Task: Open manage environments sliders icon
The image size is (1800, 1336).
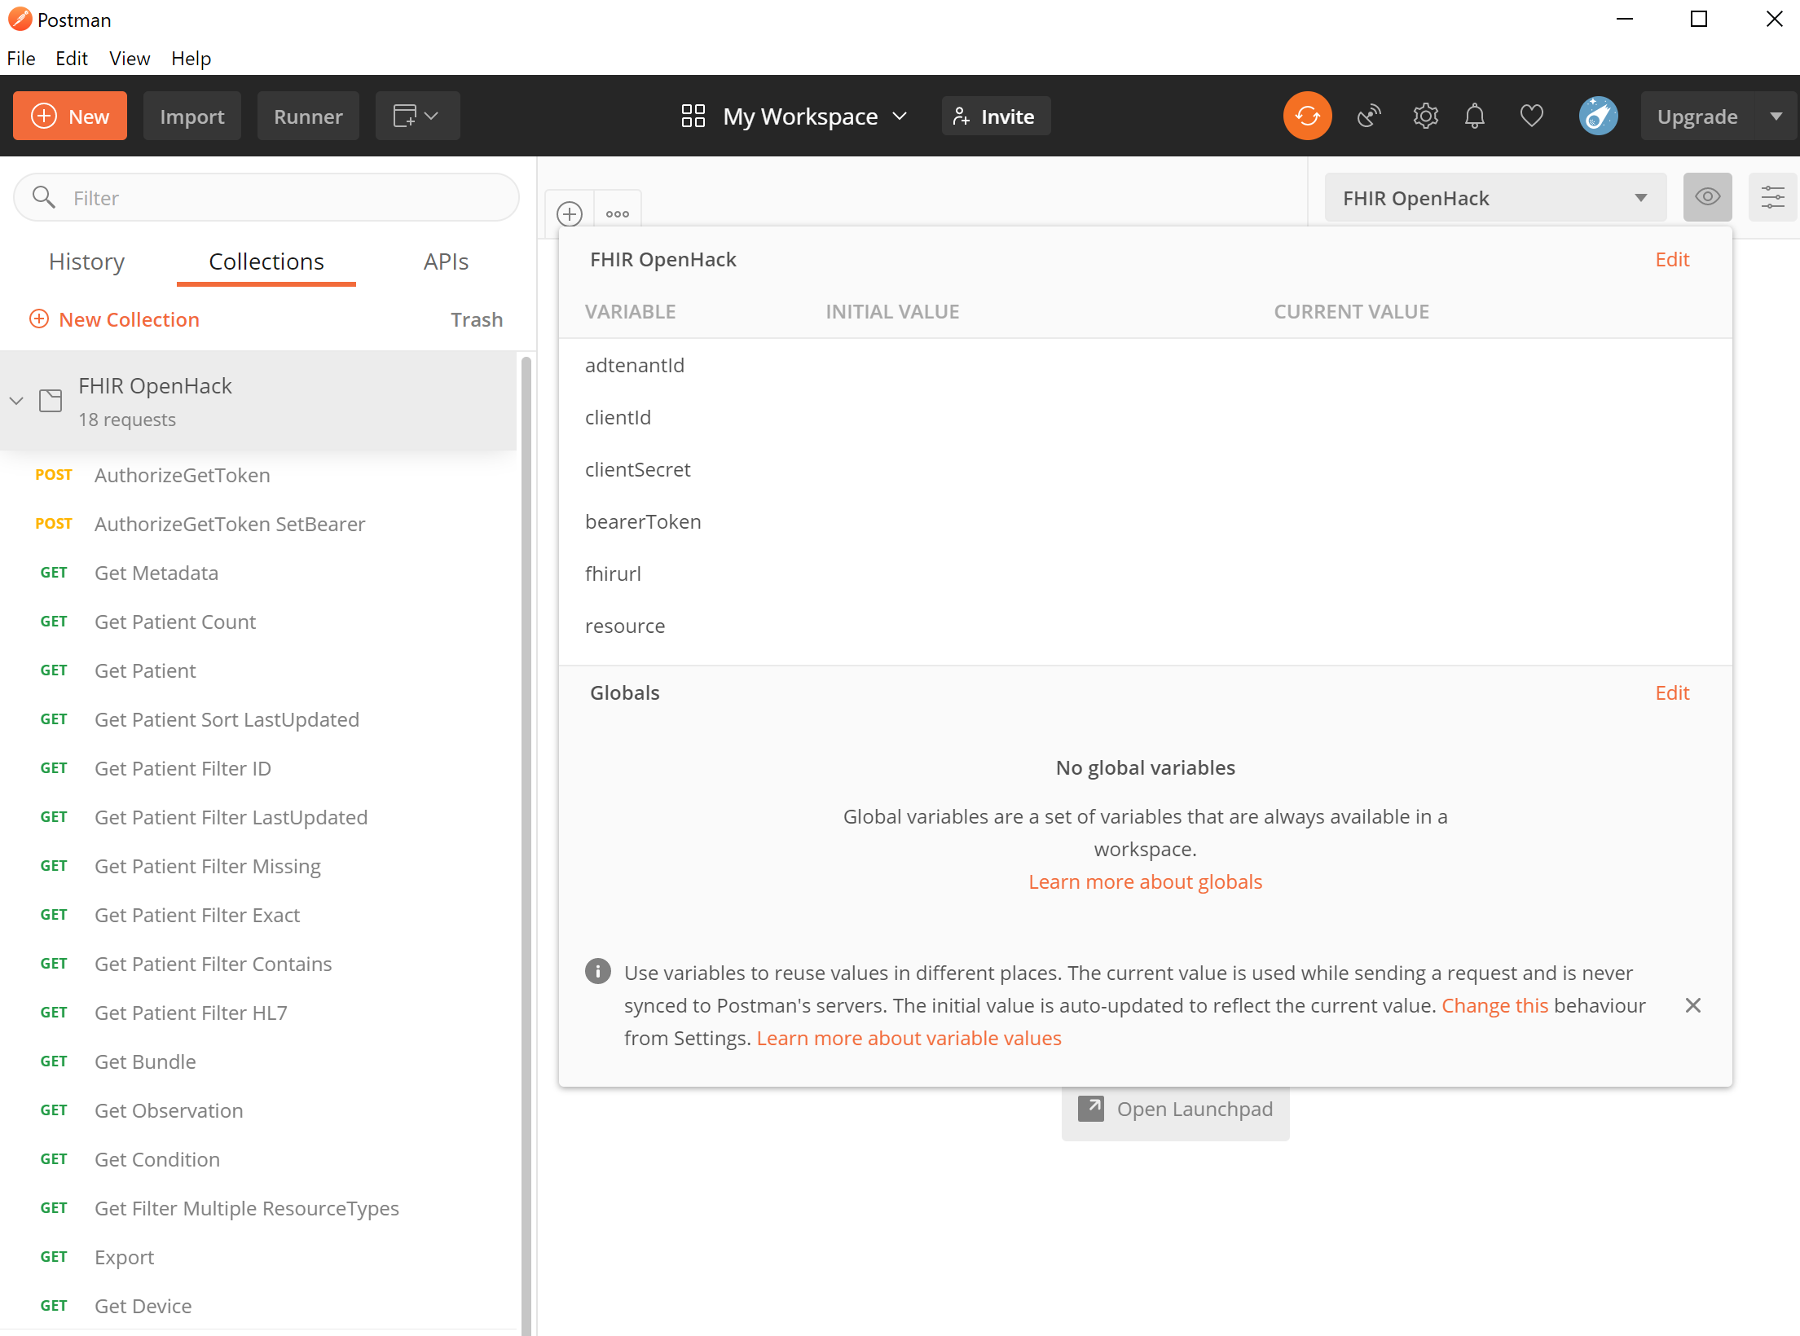Action: point(1773,197)
